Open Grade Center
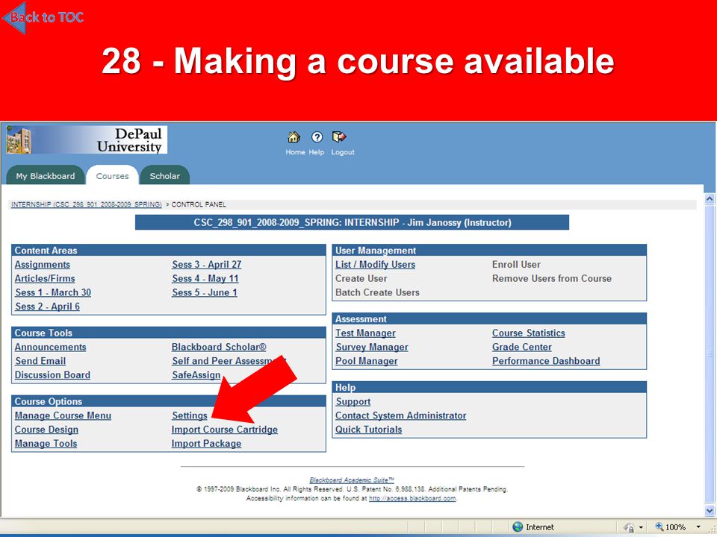Screen dimensions: 717x537 tap(522, 347)
